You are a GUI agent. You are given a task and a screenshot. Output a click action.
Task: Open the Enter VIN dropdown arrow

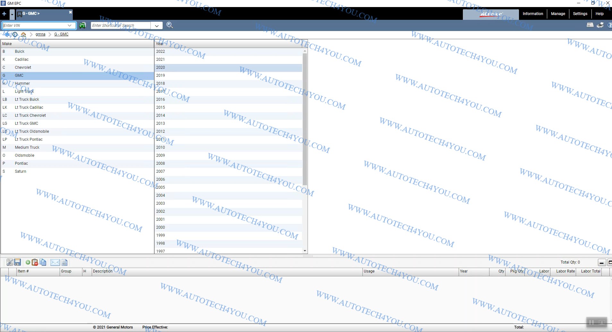[x=70, y=26]
